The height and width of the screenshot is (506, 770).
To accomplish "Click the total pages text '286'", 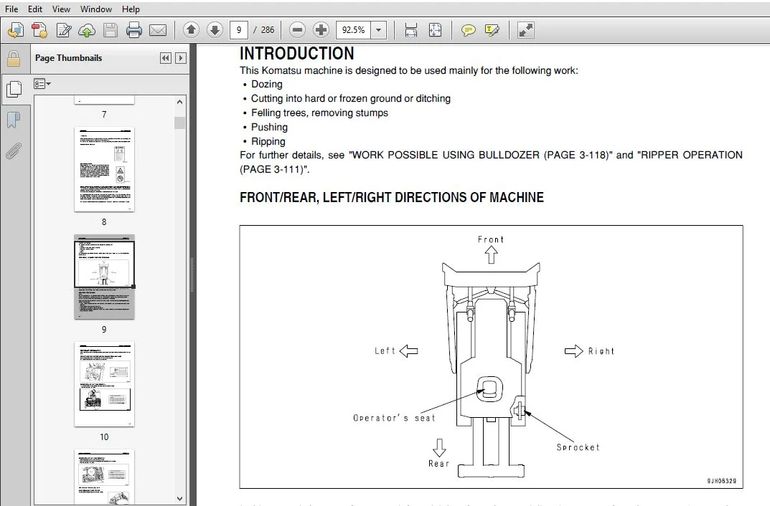I will tap(268, 30).
